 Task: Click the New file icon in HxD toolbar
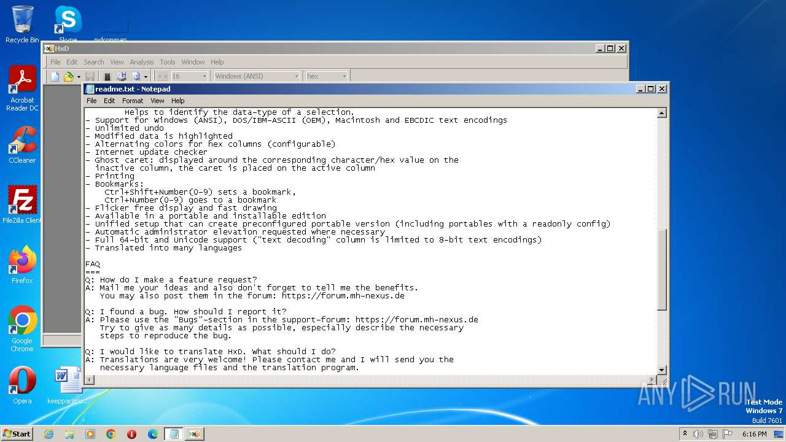(55, 76)
